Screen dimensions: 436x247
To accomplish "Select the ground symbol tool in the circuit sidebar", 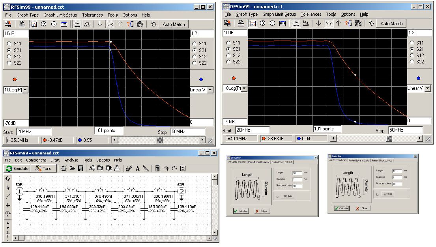I will (8, 205).
